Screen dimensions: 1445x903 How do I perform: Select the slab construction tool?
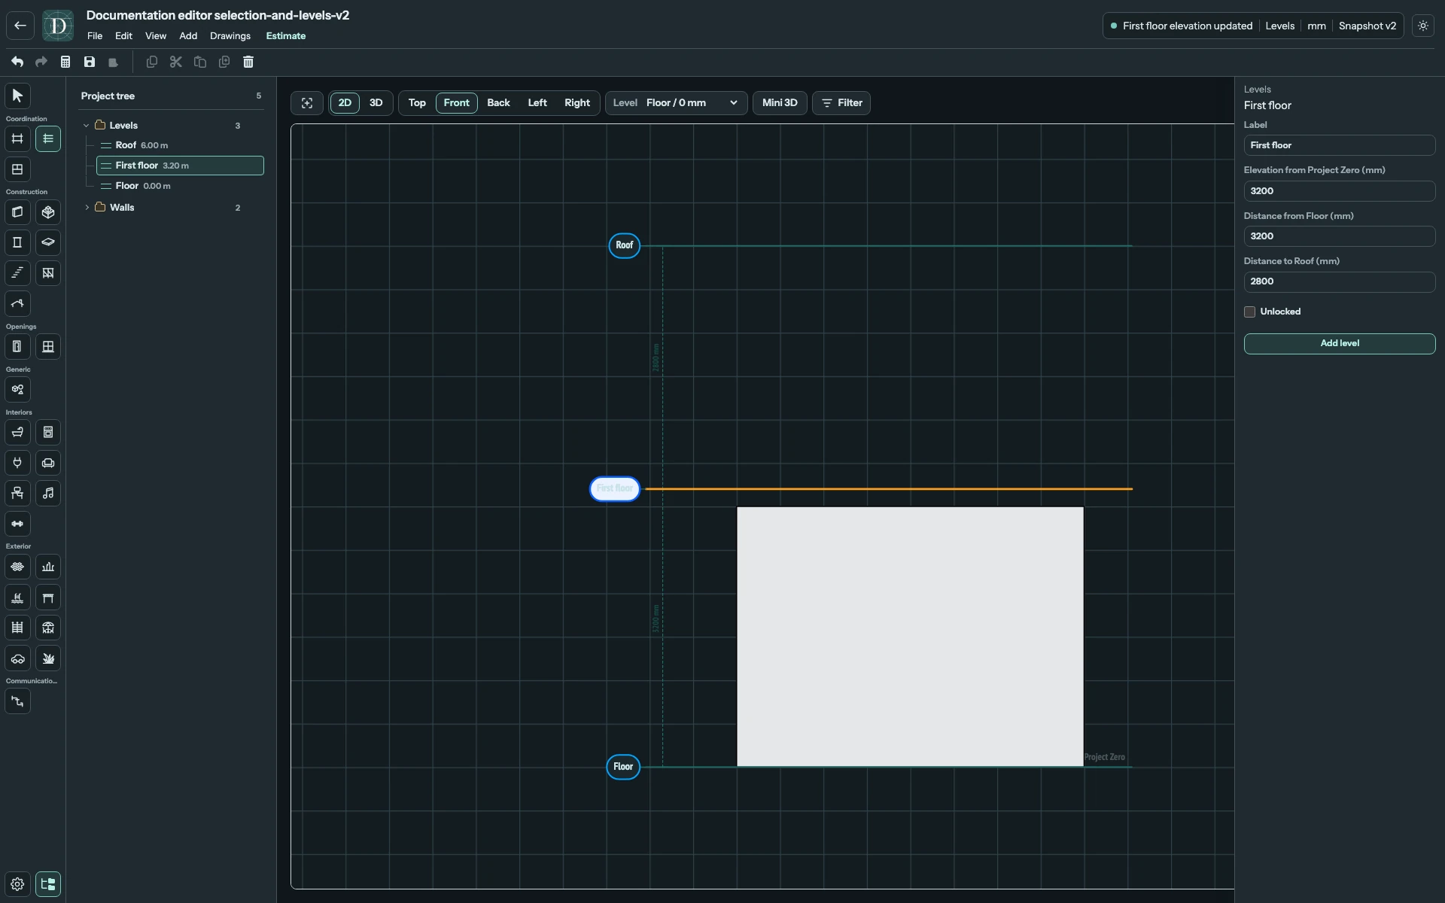coord(48,242)
